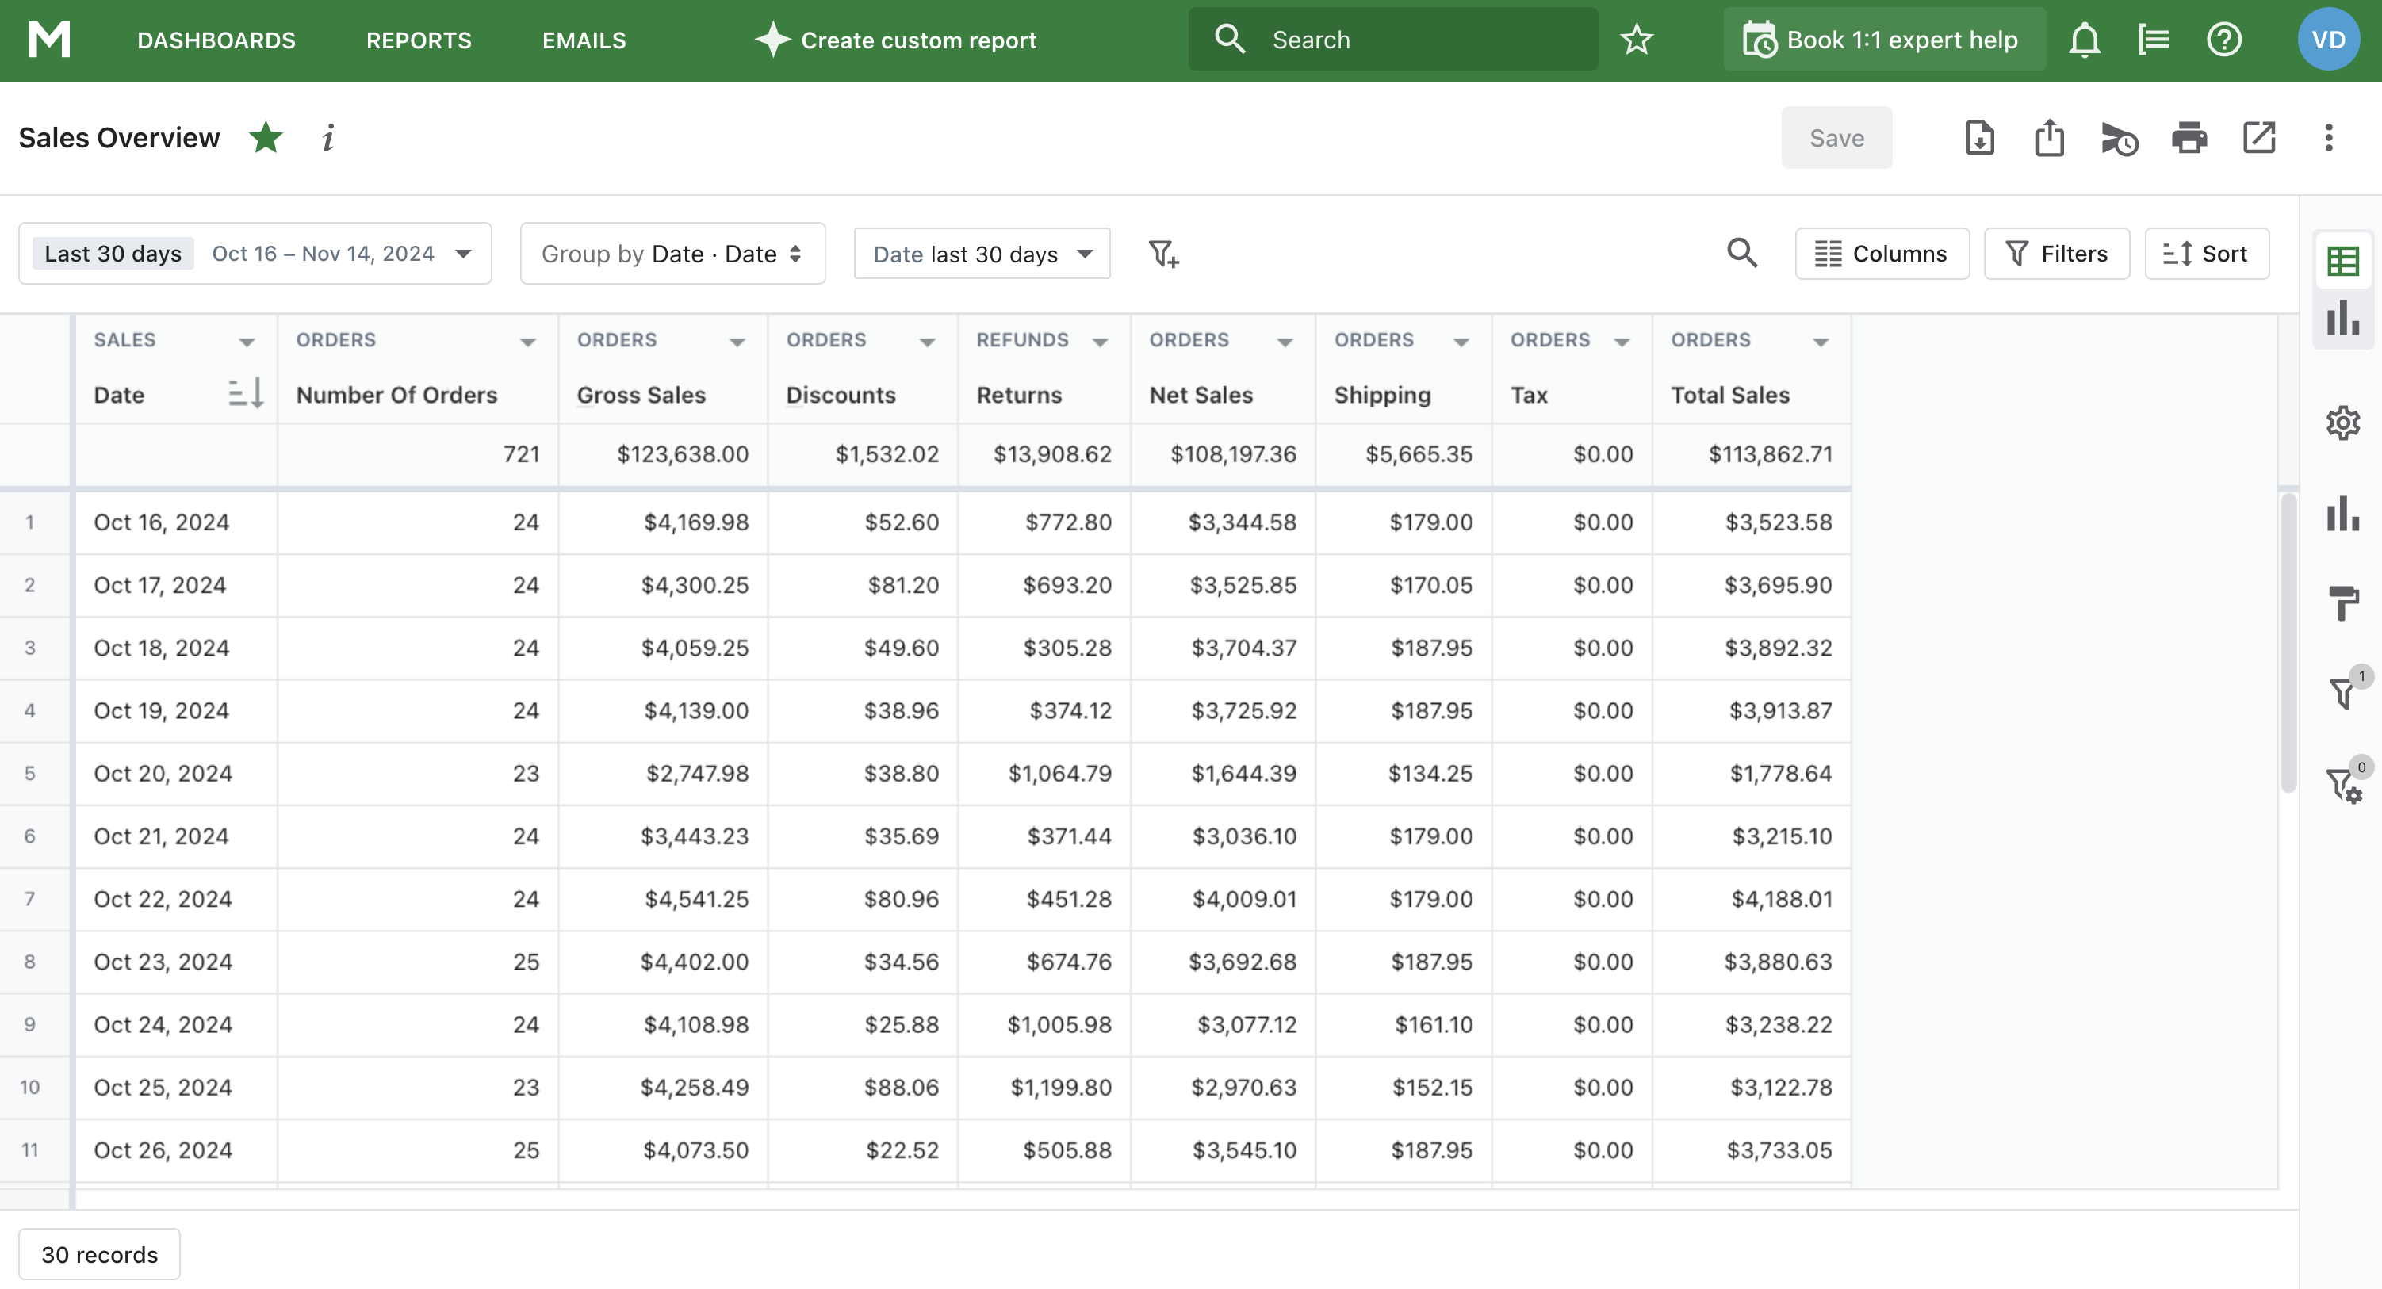Viewport: 2382px width, 1289px height.
Task: Toggle the green favorite star beside title
Action: point(266,138)
